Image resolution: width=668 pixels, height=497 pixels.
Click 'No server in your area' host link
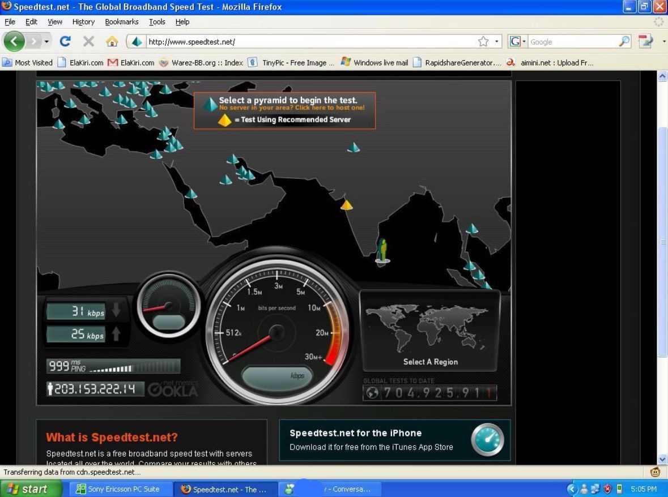click(292, 108)
